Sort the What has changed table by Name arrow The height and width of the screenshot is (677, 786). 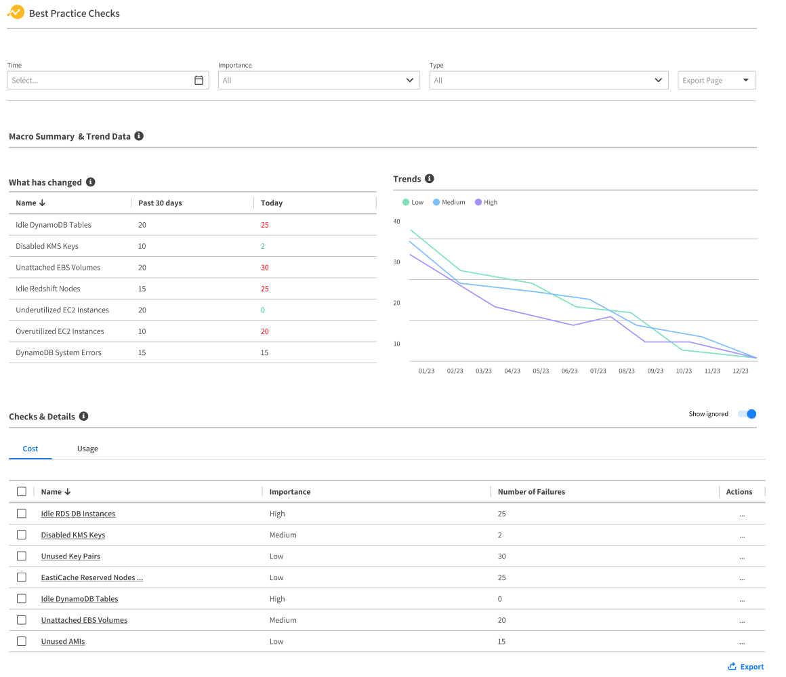click(x=42, y=203)
